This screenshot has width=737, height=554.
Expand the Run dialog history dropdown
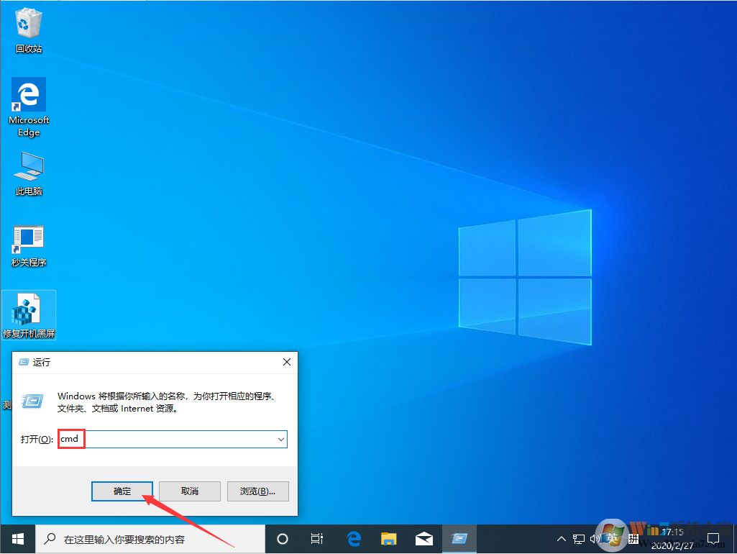click(282, 439)
